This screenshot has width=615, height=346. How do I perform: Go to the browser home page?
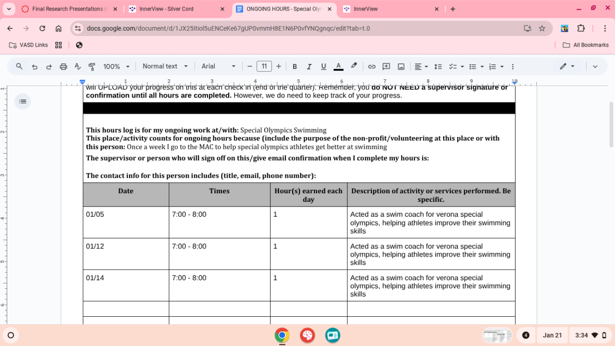59,28
